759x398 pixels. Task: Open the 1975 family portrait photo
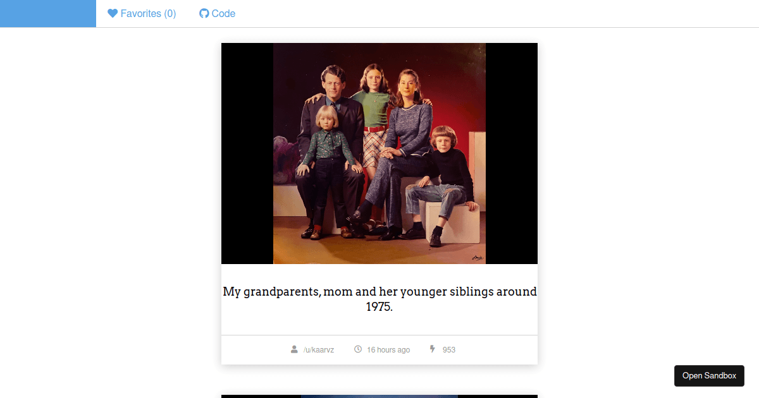click(379, 154)
